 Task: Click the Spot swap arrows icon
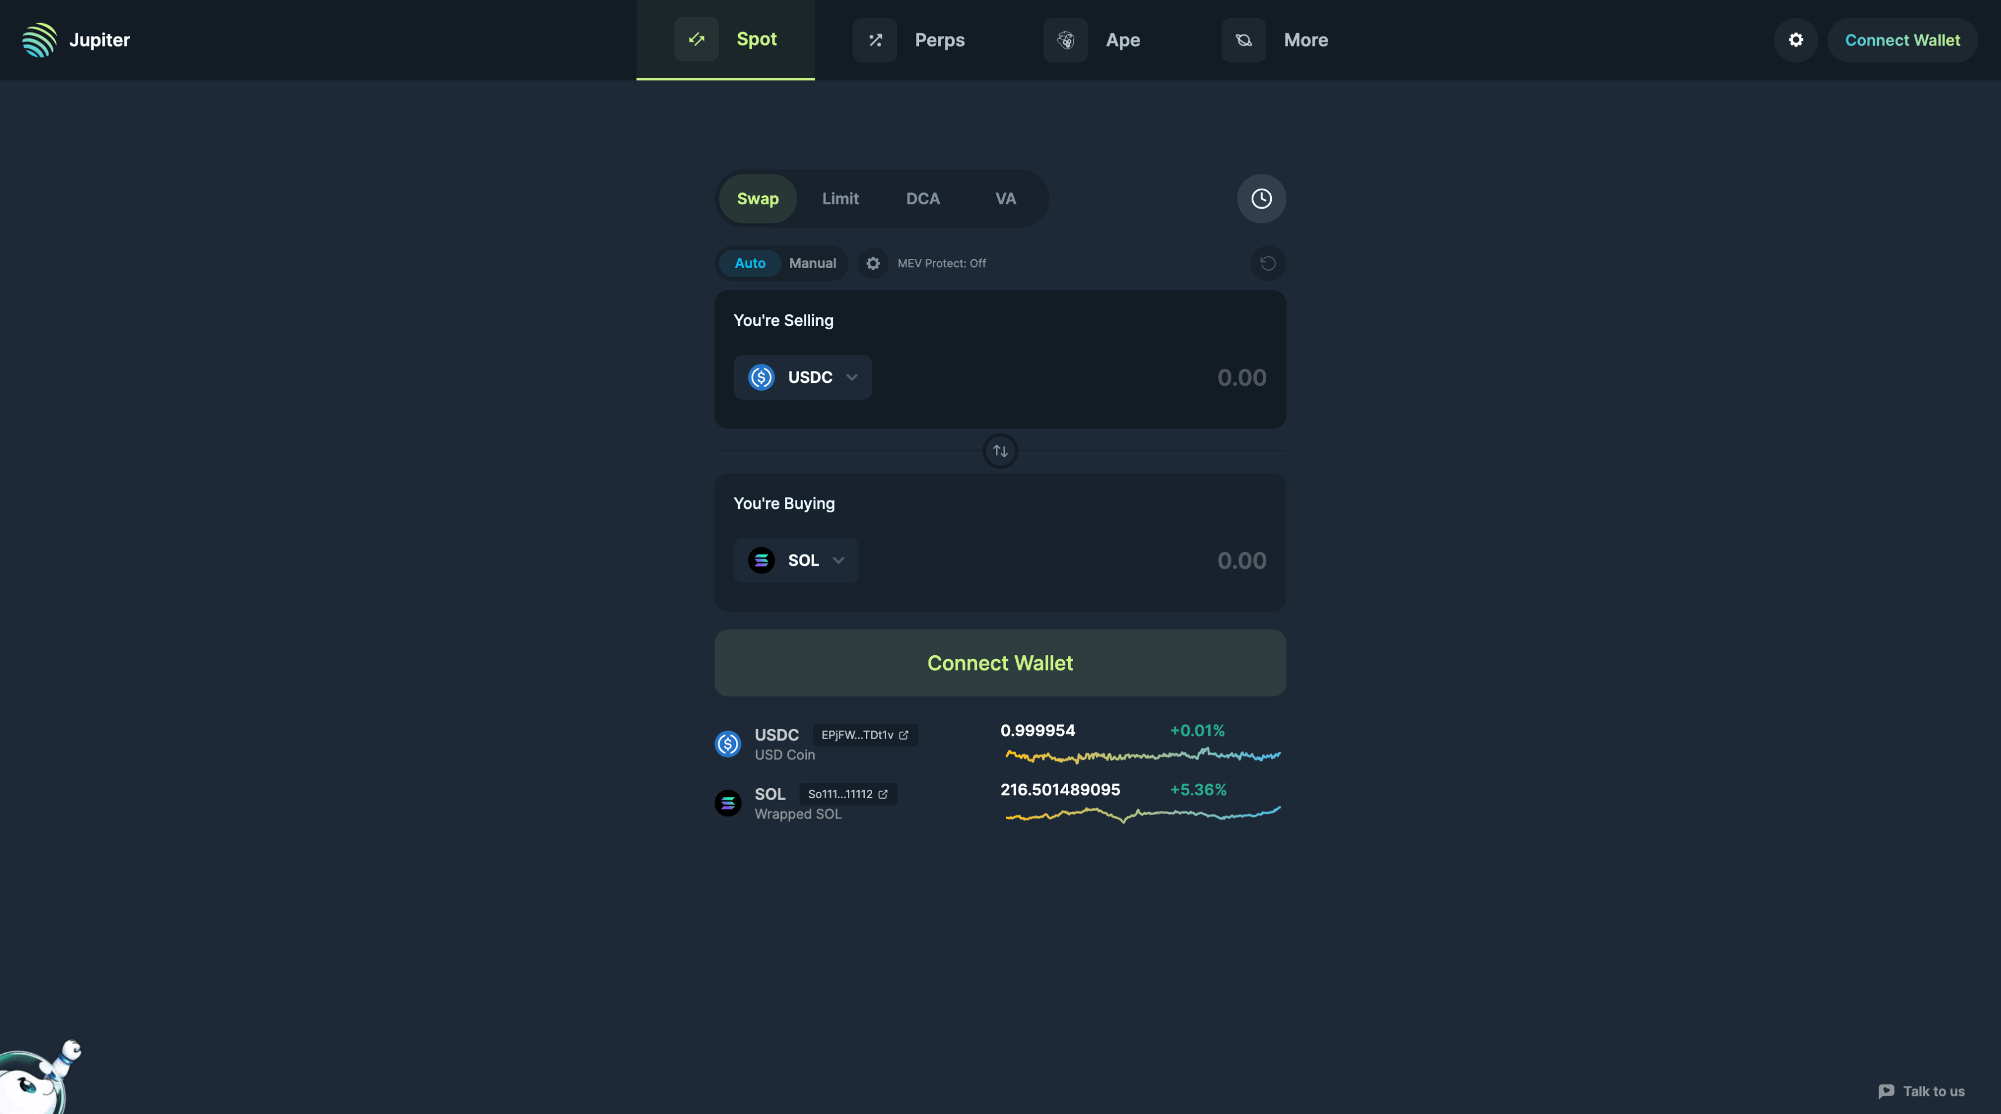pos(696,39)
